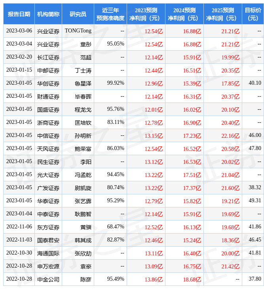Click the 中信证券 institution cell
The height and width of the screenshot is (289, 264).
[x=48, y=136]
